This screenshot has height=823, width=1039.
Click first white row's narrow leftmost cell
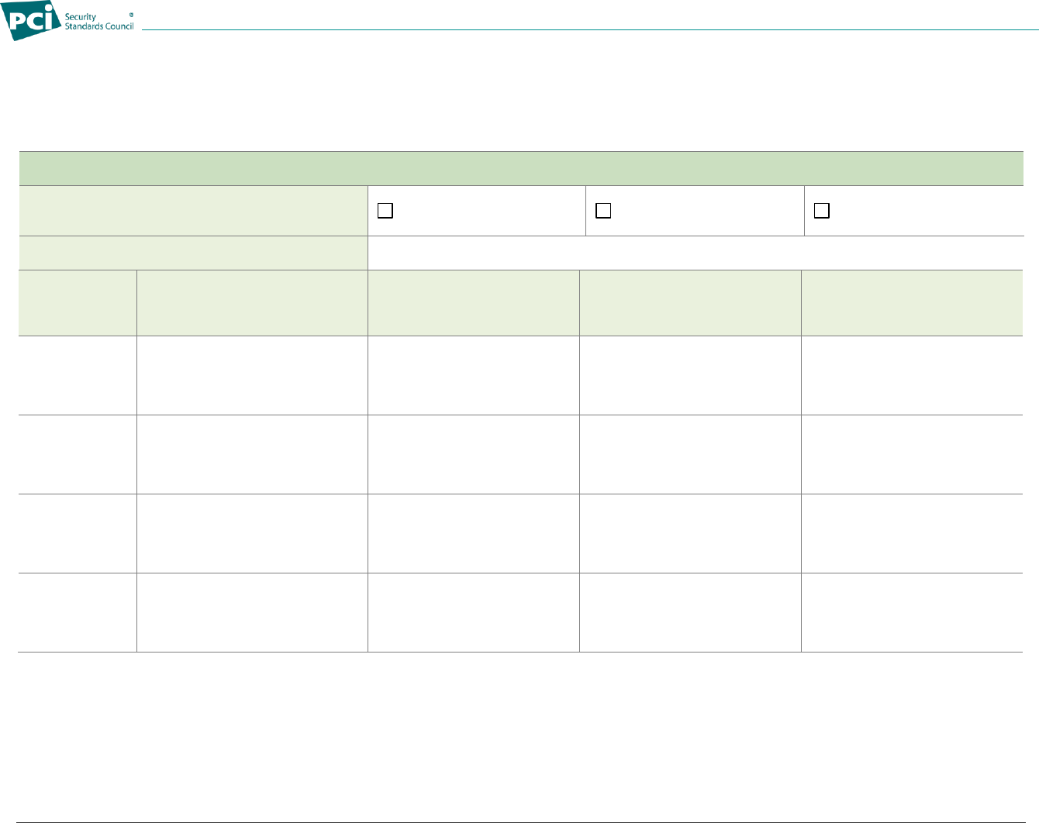[78, 375]
